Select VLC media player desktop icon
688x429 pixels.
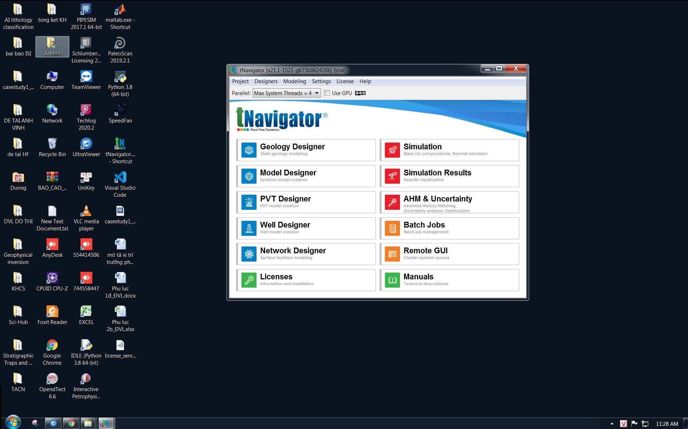(x=86, y=218)
